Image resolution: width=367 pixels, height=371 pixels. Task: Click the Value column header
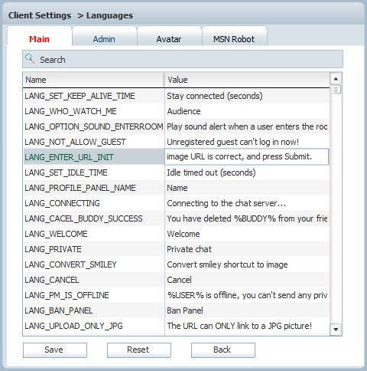coord(247,80)
